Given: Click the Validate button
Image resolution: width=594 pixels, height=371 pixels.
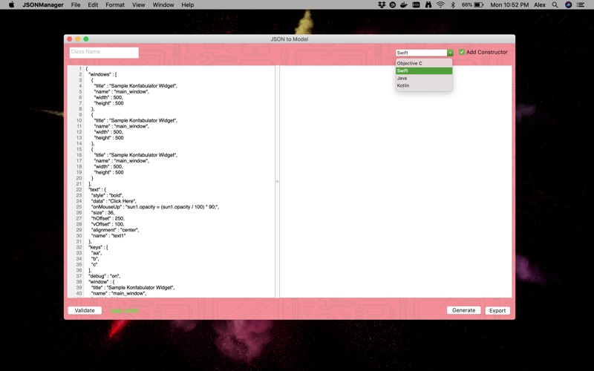Looking at the screenshot, I should [x=85, y=310].
